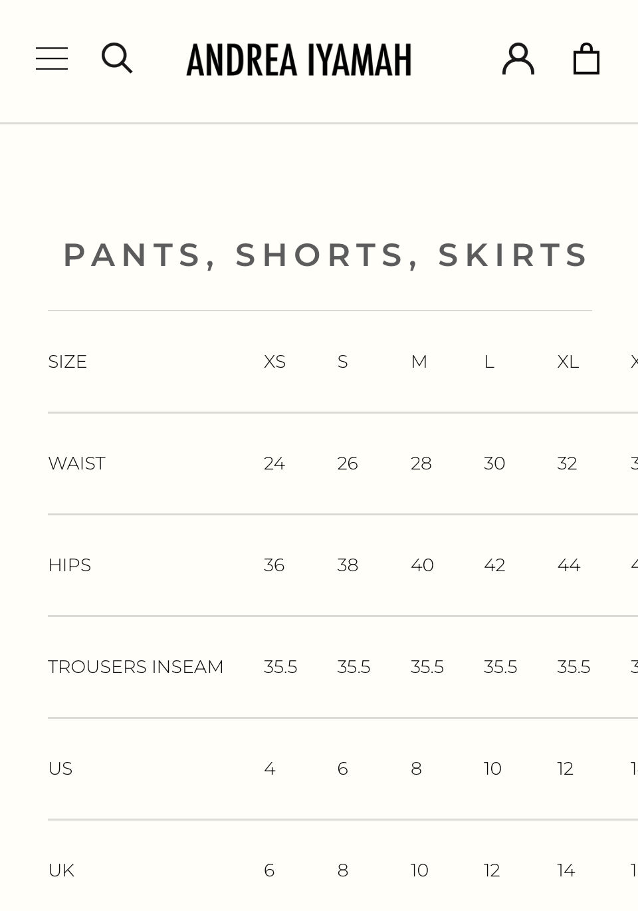
Task: Click the HIPS row label
Action: [69, 565]
